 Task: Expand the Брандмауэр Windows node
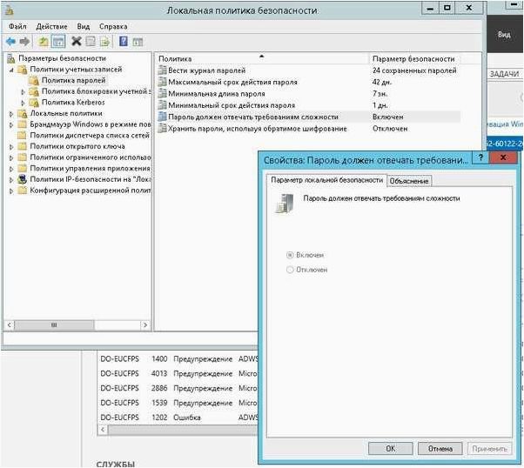point(11,124)
